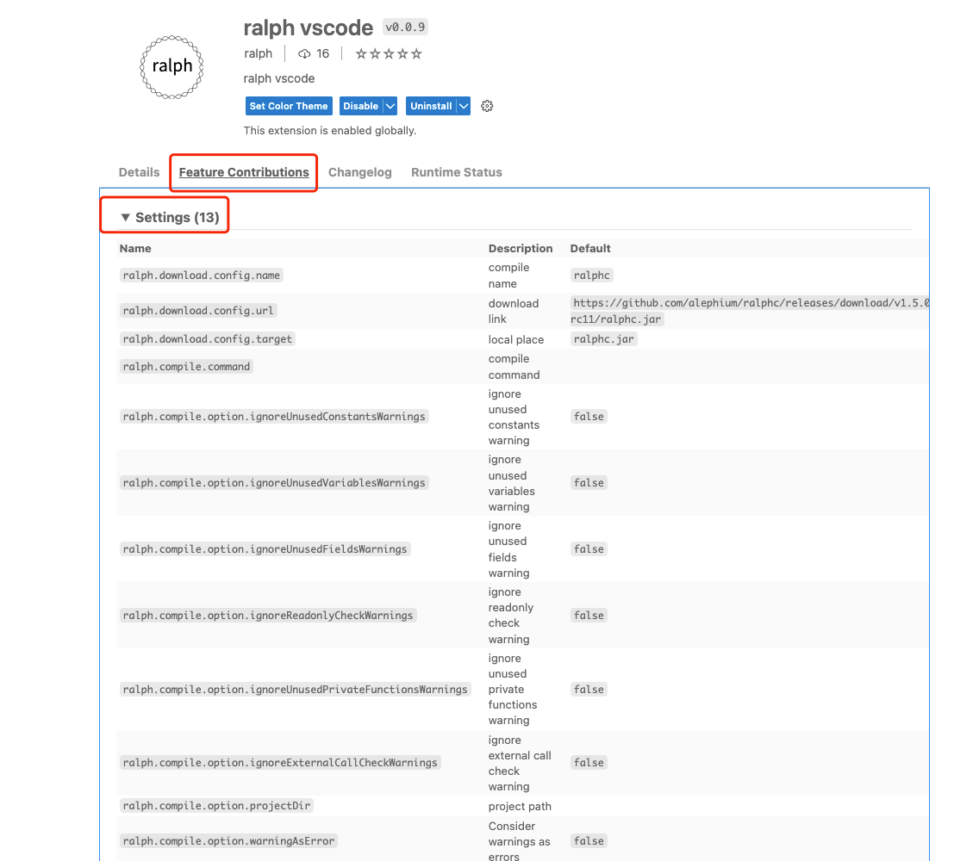954x861 pixels.
Task: Click setting ignoreExternalCallCheckWarnings
Action: [280, 763]
